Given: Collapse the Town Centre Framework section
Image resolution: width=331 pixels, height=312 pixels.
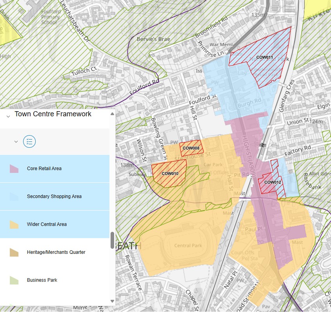Looking at the screenshot, I should (x=8, y=116).
